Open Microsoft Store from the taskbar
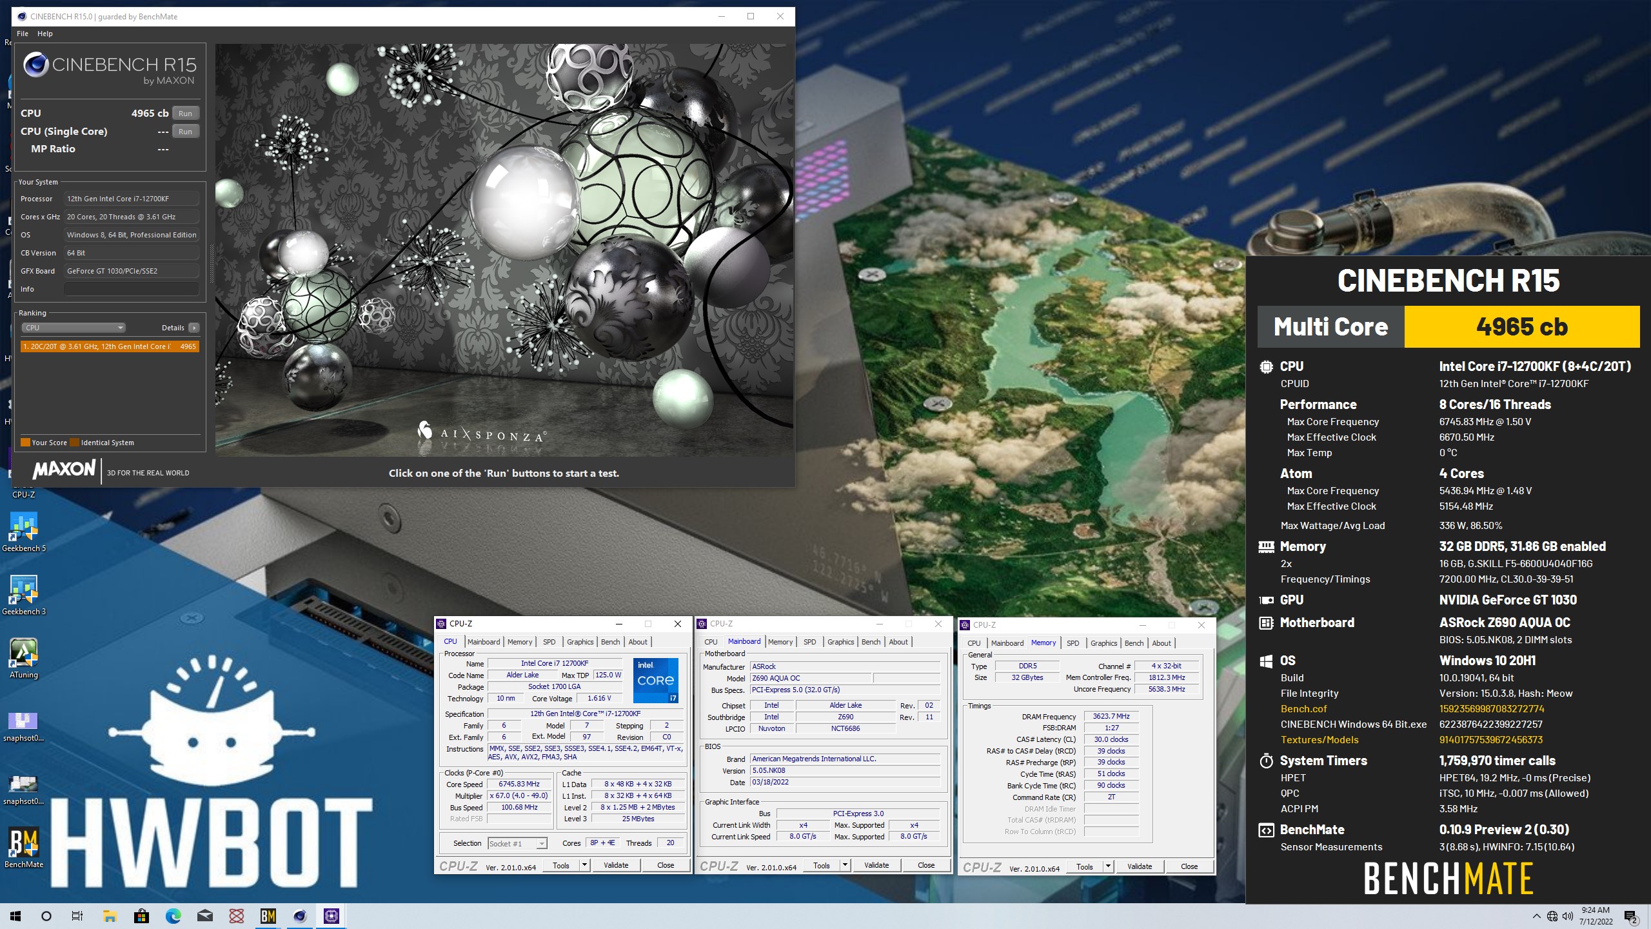 click(x=141, y=916)
